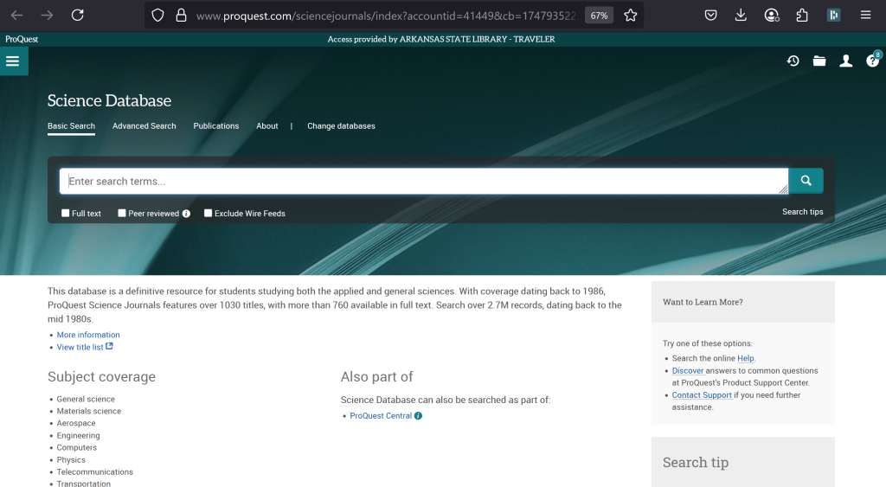Click into the Enter search terms field
Viewport: 886px width, 487px height.
423,182
